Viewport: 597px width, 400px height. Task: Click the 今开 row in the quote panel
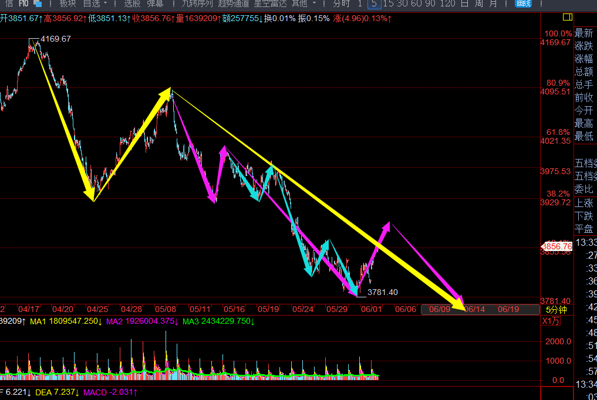[x=584, y=111]
